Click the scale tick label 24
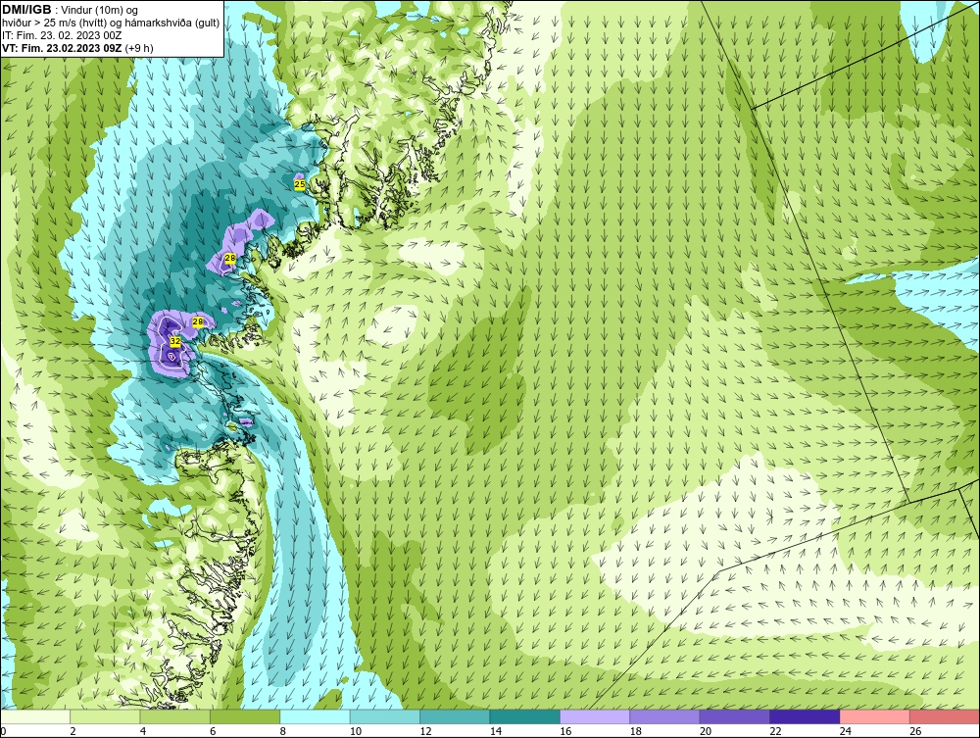Viewport: 980px width, 738px height. pos(846,731)
